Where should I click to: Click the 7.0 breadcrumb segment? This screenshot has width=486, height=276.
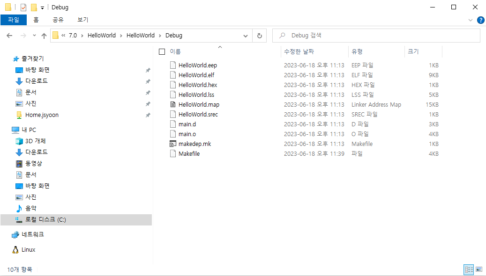click(73, 36)
